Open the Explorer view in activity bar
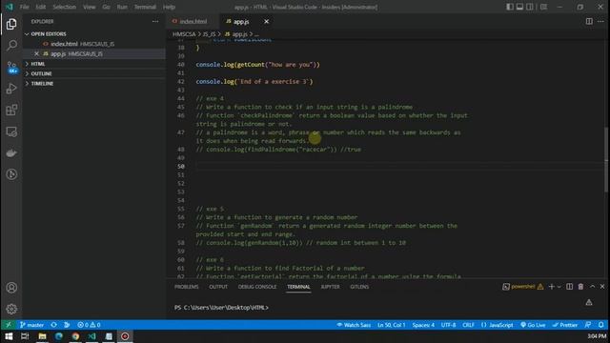This screenshot has width=610, height=343. (11, 24)
